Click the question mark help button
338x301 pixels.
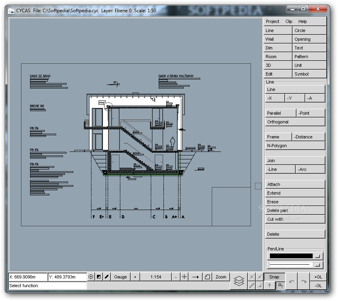(x=269, y=286)
